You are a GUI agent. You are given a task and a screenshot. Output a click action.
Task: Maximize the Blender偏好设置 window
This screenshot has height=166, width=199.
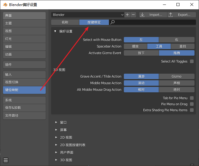(178, 5)
